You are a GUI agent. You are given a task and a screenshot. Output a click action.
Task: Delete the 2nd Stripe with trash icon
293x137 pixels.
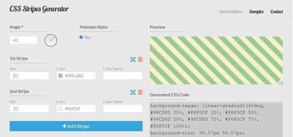tap(140, 92)
